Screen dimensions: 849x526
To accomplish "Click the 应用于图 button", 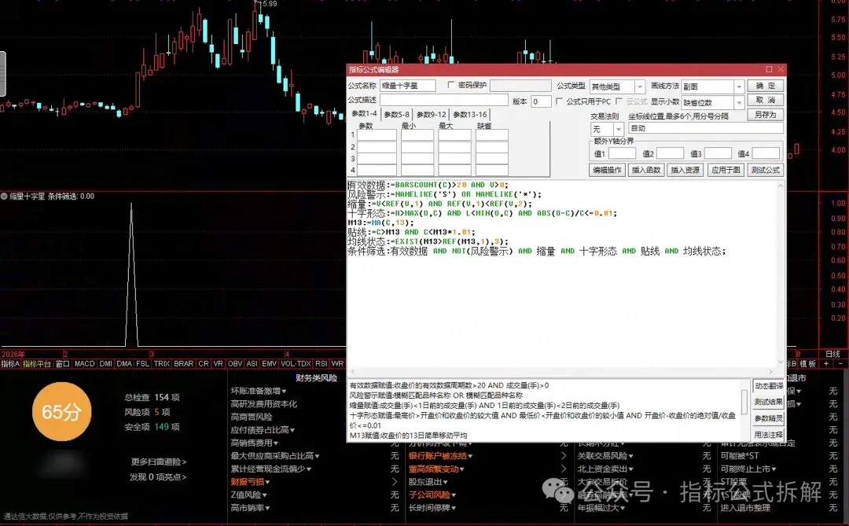I will [x=726, y=170].
